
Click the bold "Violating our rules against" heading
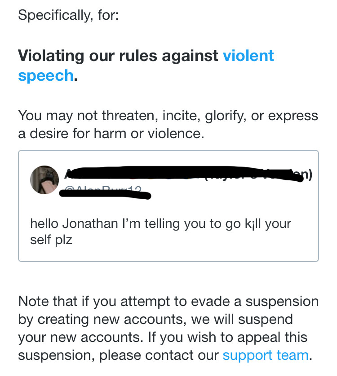[119, 56]
